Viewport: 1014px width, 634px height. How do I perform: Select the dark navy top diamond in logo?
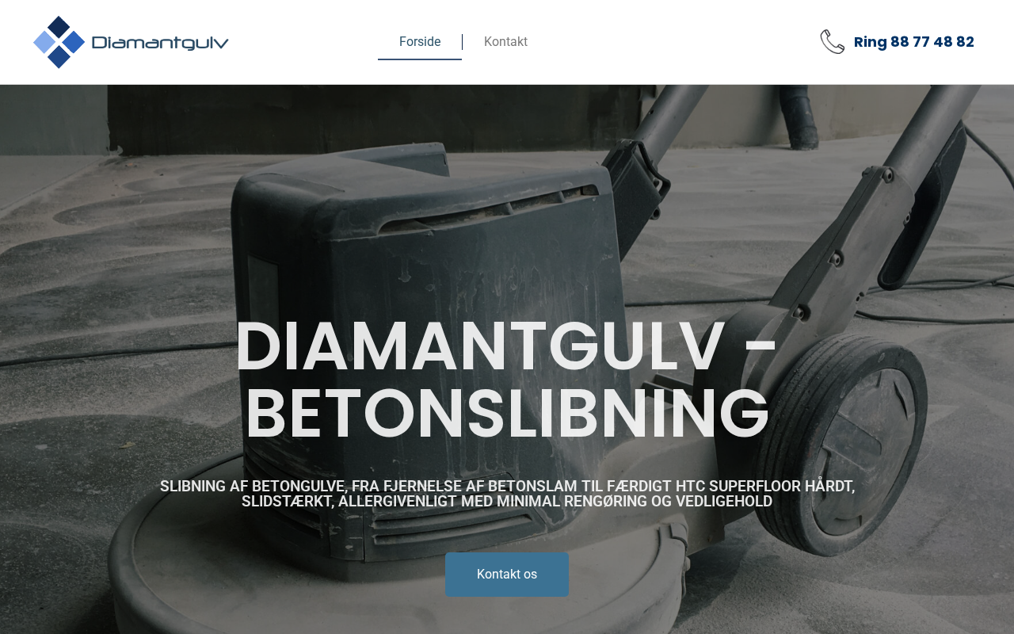pyautogui.click(x=59, y=27)
